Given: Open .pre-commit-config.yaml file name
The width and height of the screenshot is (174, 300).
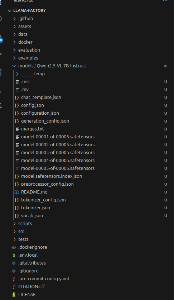Looking at the screenshot, I should (44, 279).
